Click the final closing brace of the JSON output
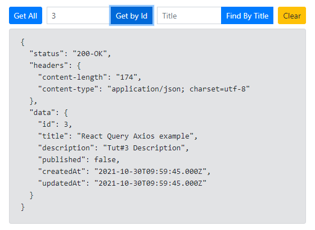Viewport: 315px width, 230px height. (22, 207)
